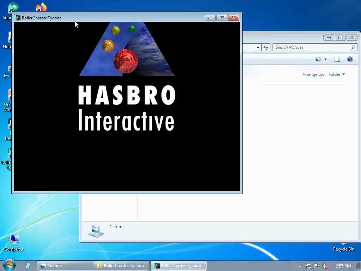361x271 pixels.
Task: Change view icon in Pictures window
Action: 318,59
